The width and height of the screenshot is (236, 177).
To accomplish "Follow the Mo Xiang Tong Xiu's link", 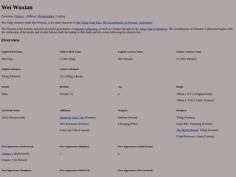I will [89, 23].
